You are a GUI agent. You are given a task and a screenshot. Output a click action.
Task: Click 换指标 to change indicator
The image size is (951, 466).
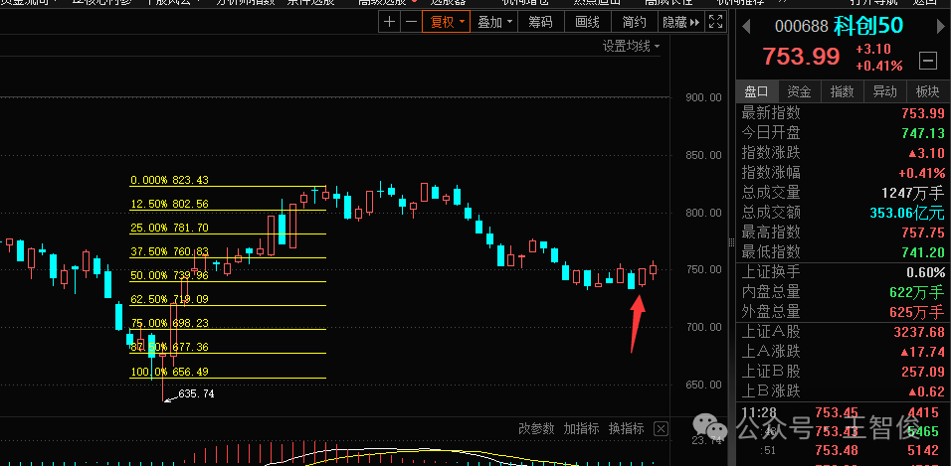[626, 428]
